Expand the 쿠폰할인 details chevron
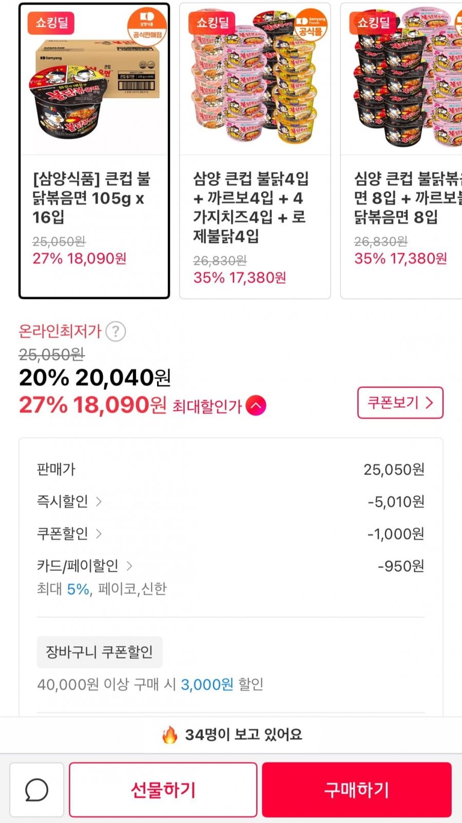The width and height of the screenshot is (462, 823). 99,534
